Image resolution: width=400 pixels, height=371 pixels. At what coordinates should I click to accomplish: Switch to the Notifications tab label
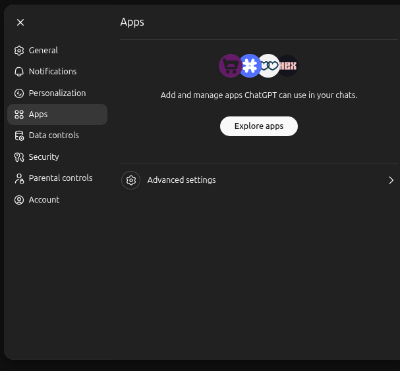click(x=53, y=72)
